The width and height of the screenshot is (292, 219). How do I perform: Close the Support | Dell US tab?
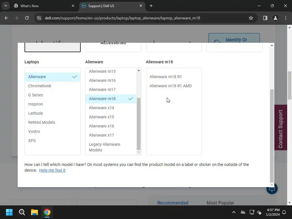pos(141,6)
